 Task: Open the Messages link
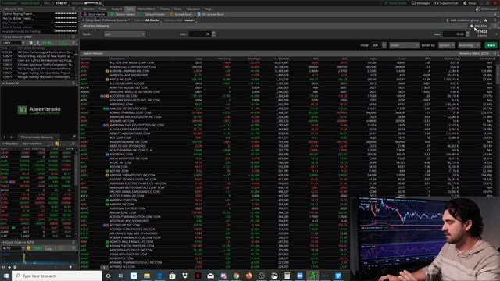420,3
